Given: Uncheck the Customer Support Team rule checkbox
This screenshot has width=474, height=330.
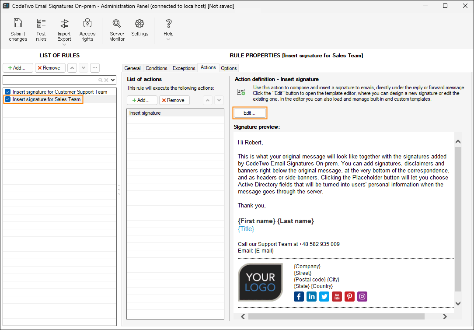Looking at the screenshot, I should point(7,92).
